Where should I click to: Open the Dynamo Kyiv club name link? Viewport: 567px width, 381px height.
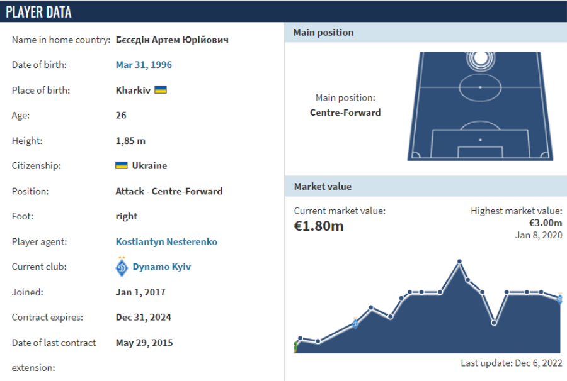(x=161, y=267)
